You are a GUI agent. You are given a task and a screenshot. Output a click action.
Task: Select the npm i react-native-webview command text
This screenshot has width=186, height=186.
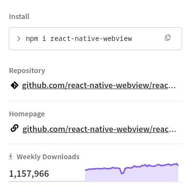79,38
